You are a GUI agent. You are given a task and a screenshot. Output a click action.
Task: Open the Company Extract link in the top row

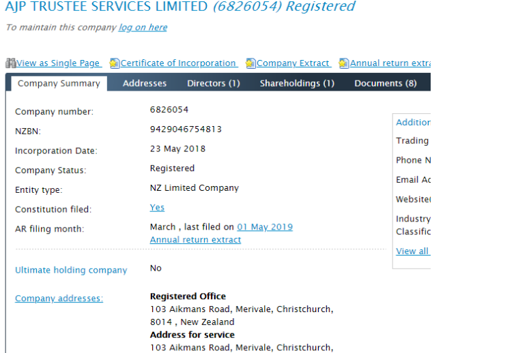(293, 63)
